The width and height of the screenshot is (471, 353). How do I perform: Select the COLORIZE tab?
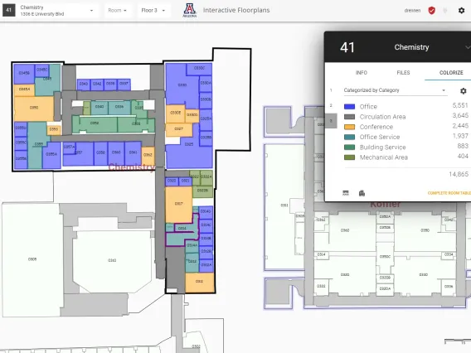tap(451, 73)
